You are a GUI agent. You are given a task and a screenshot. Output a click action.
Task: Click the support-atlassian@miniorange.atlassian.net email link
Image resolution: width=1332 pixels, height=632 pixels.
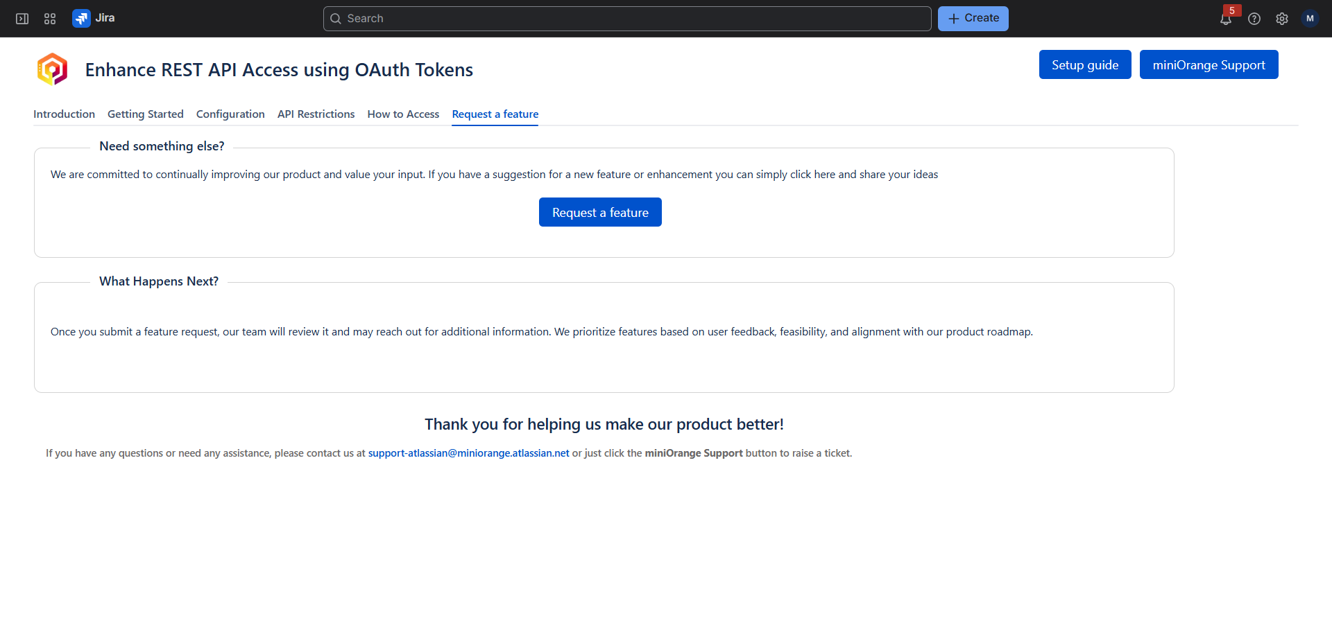pos(468,453)
